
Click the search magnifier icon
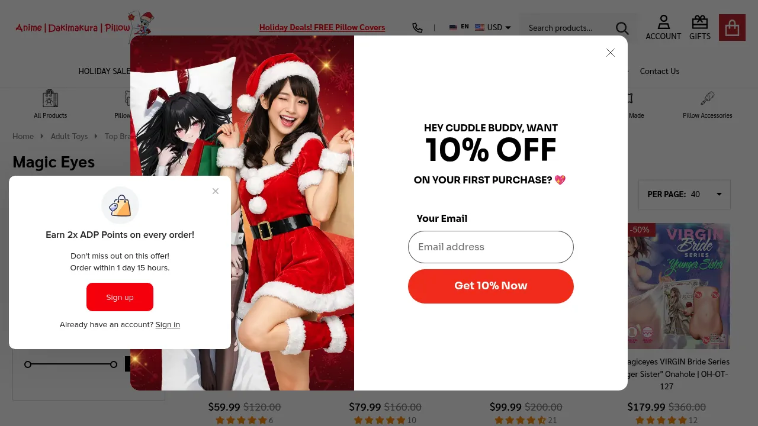click(x=622, y=28)
